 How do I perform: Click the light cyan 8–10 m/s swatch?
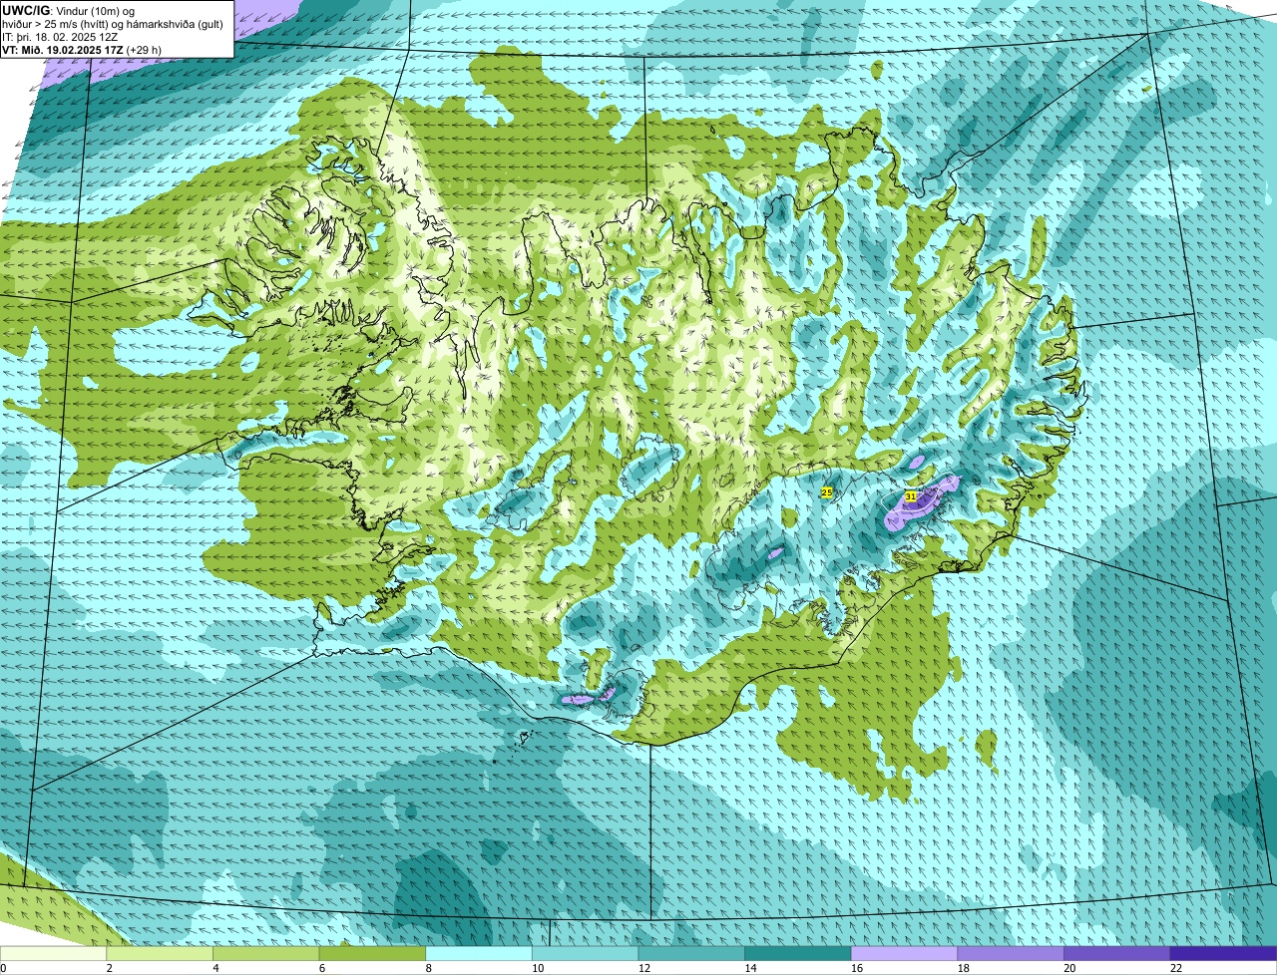[x=479, y=953]
